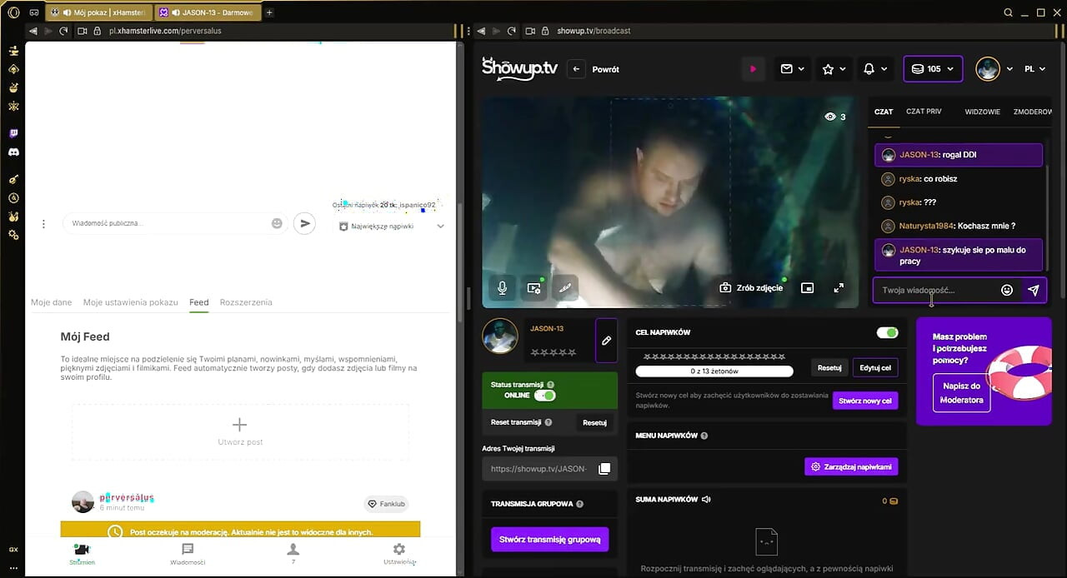Open the mail envelope dropdown
Screen dimensions: 1067x578
click(793, 69)
